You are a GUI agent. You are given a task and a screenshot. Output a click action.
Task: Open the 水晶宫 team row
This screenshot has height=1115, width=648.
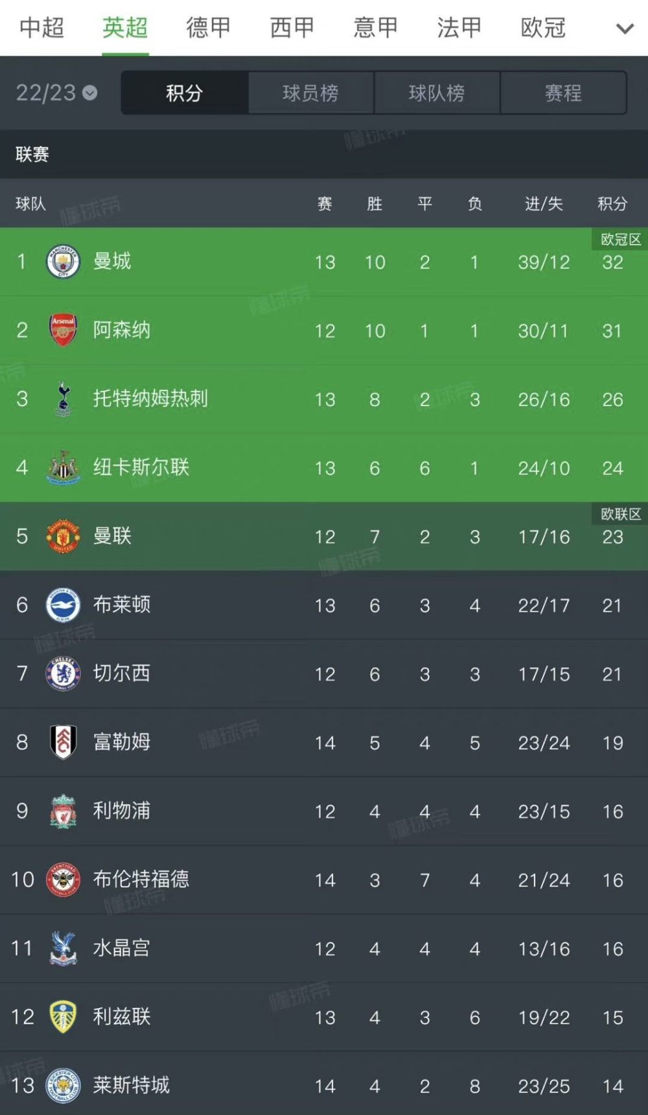[x=324, y=949]
